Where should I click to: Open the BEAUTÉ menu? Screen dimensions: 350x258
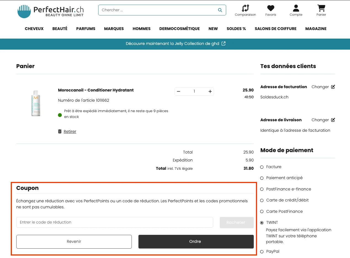pyautogui.click(x=60, y=29)
